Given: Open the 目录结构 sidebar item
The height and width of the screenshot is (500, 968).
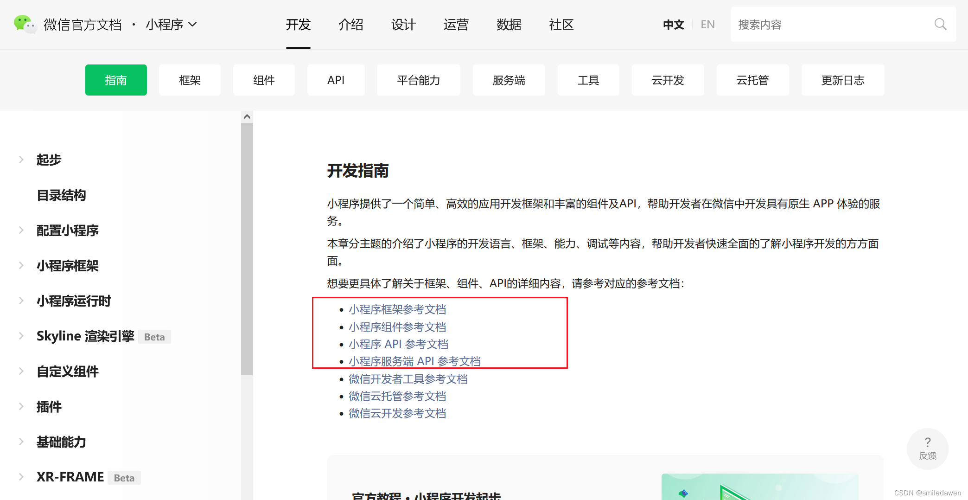Looking at the screenshot, I should pos(61,195).
